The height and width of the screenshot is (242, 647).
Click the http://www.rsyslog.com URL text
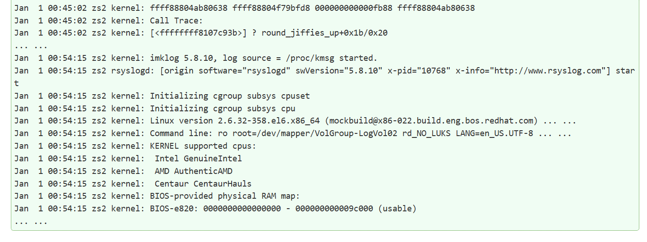click(549, 71)
